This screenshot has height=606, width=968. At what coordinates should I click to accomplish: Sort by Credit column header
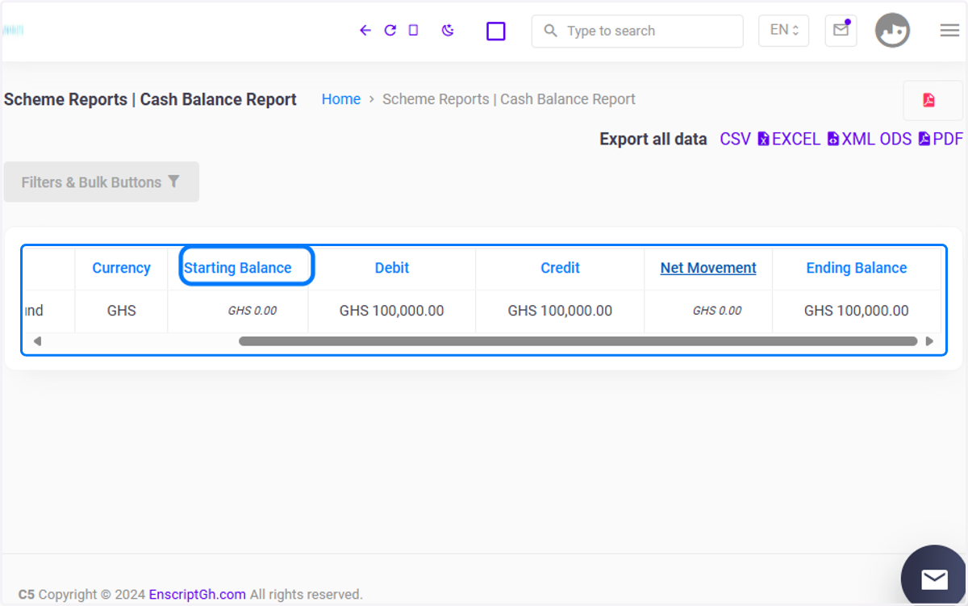(x=560, y=268)
